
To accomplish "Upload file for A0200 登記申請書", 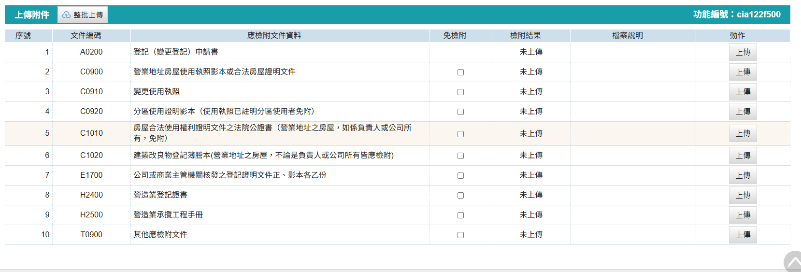I will click(x=743, y=52).
